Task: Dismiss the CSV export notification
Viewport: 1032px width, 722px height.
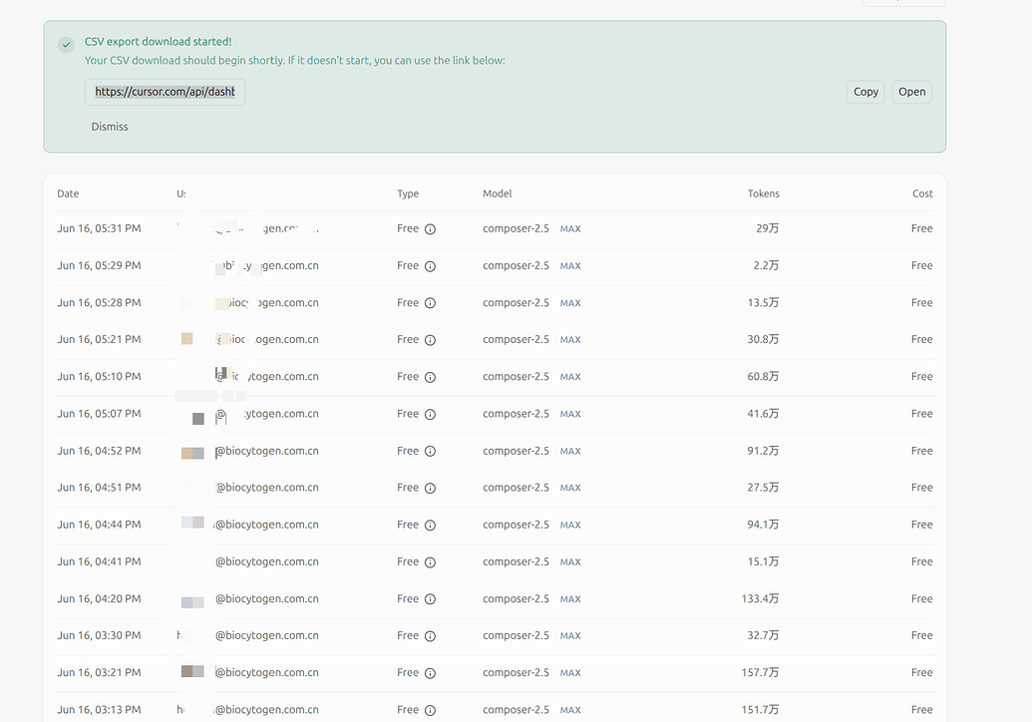Action: (x=110, y=127)
